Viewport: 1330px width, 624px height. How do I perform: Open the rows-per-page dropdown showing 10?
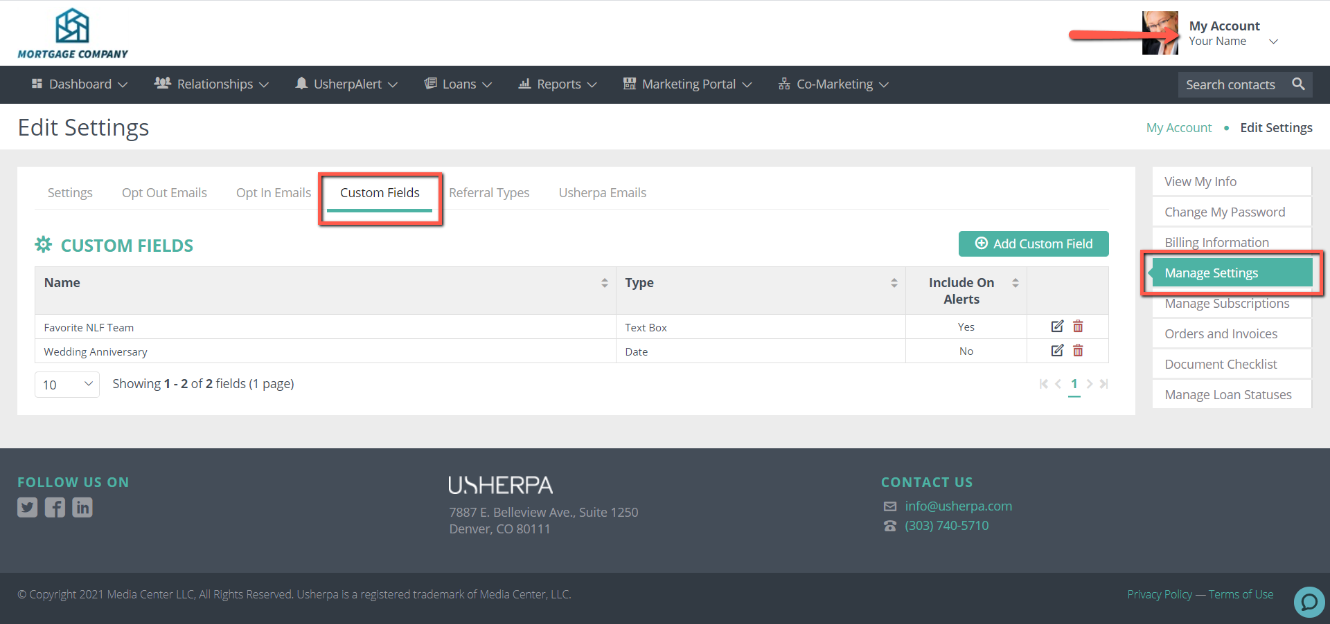click(x=67, y=385)
